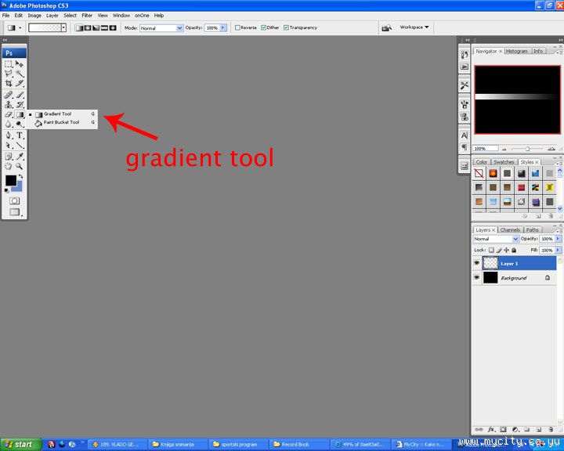Select the Healing Brush tool

click(x=9, y=95)
